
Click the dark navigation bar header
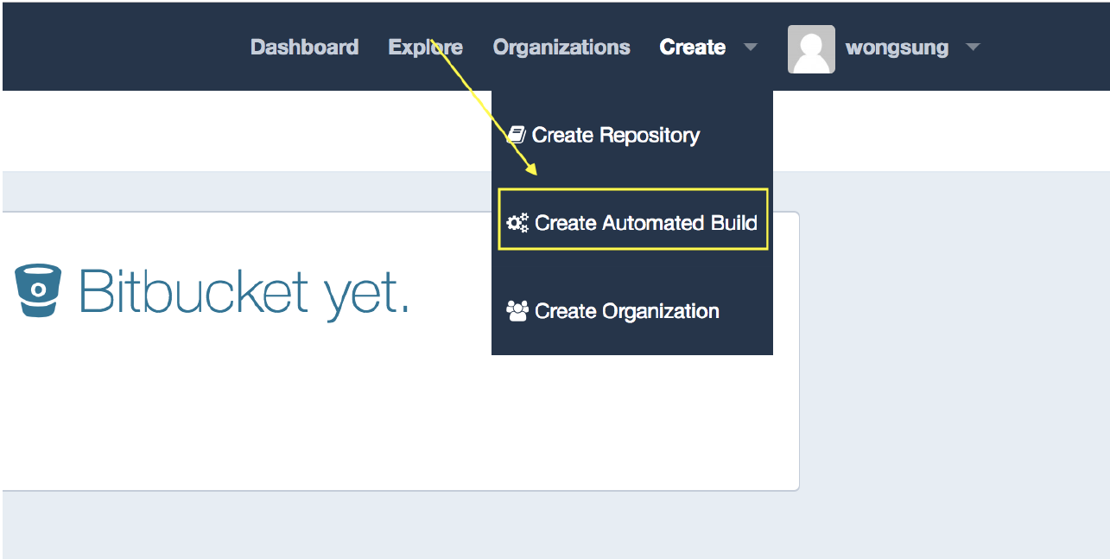pyautogui.click(x=130, y=43)
